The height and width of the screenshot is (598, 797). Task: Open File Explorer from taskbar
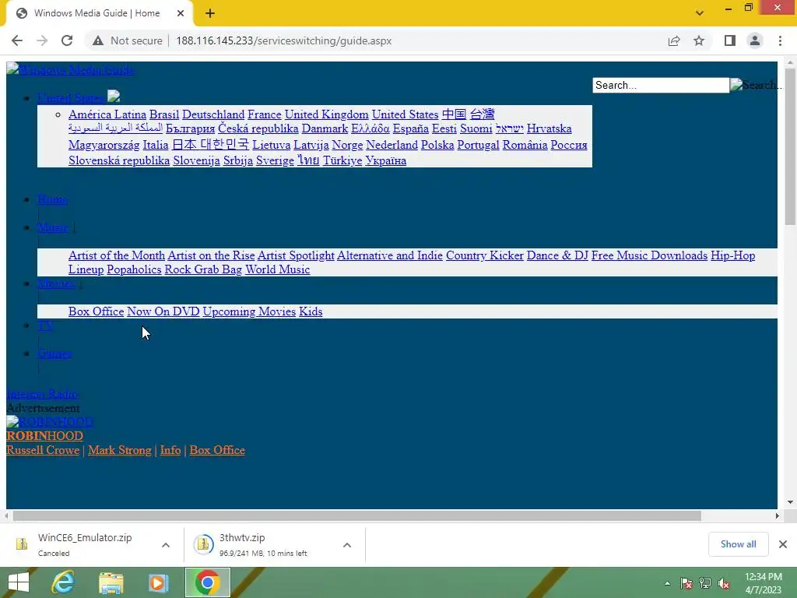(x=111, y=582)
